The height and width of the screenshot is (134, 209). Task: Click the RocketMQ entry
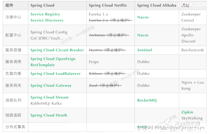147,100
